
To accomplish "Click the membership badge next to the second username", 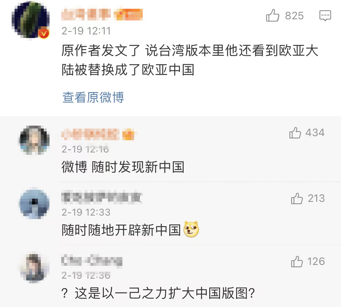I will (129, 134).
